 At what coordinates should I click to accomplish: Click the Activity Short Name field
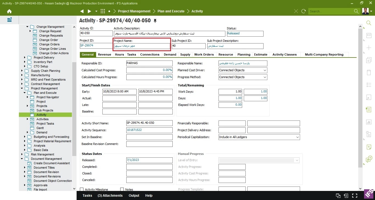click(x=149, y=123)
